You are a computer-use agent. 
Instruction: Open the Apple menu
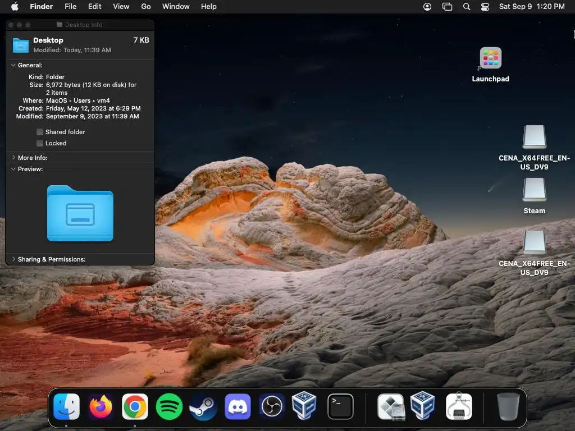[x=15, y=6]
